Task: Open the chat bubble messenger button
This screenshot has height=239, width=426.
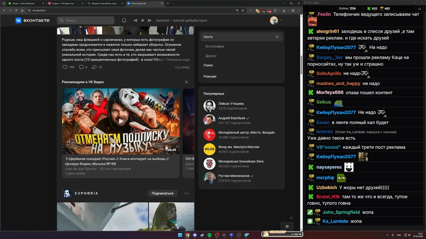Action: click(x=287, y=226)
